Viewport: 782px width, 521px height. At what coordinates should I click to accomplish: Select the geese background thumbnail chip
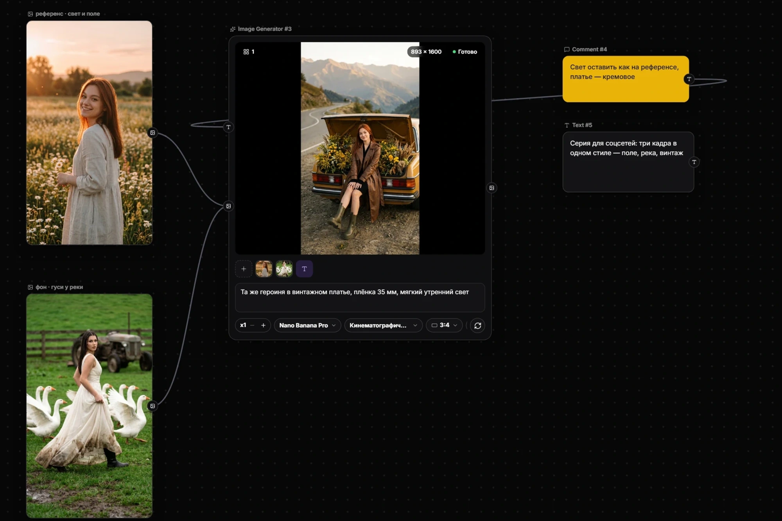click(x=284, y=269)
